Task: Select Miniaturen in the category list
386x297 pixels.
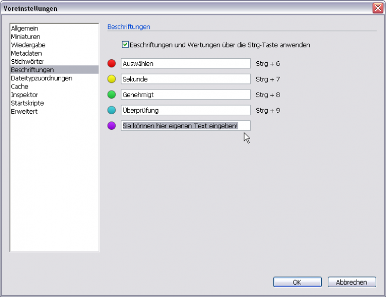Action: click(26, 37)
